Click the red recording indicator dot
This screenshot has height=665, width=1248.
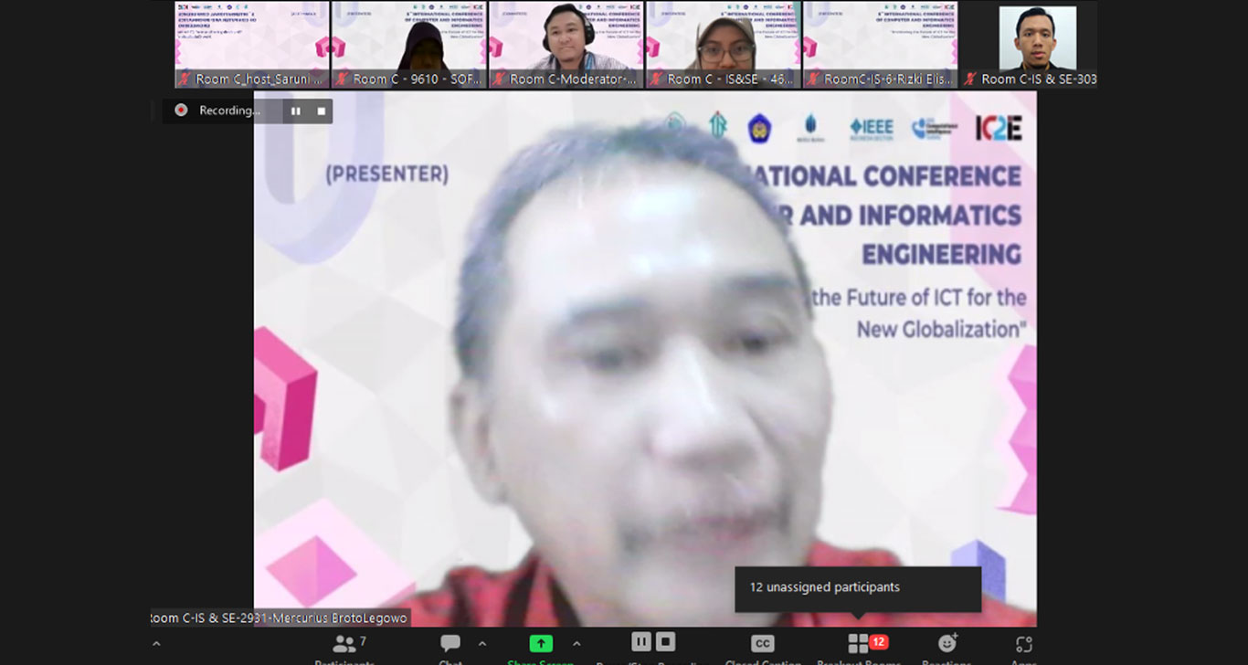click(181, 111)
